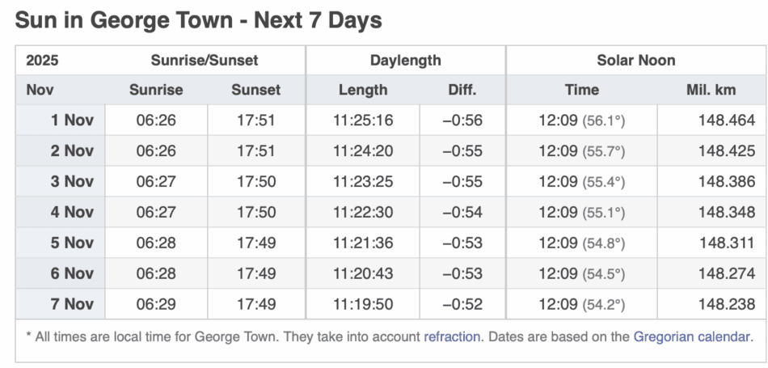The height and width of the screenshot is (368, 768).
Task: Select the 4 Nov row date
Action: coord(72,213)
